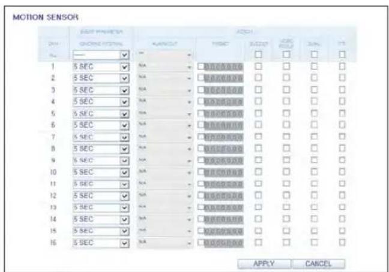Expand camera 15 alarm out dropdown
389x272 pixels.
[x=165, y=231]
